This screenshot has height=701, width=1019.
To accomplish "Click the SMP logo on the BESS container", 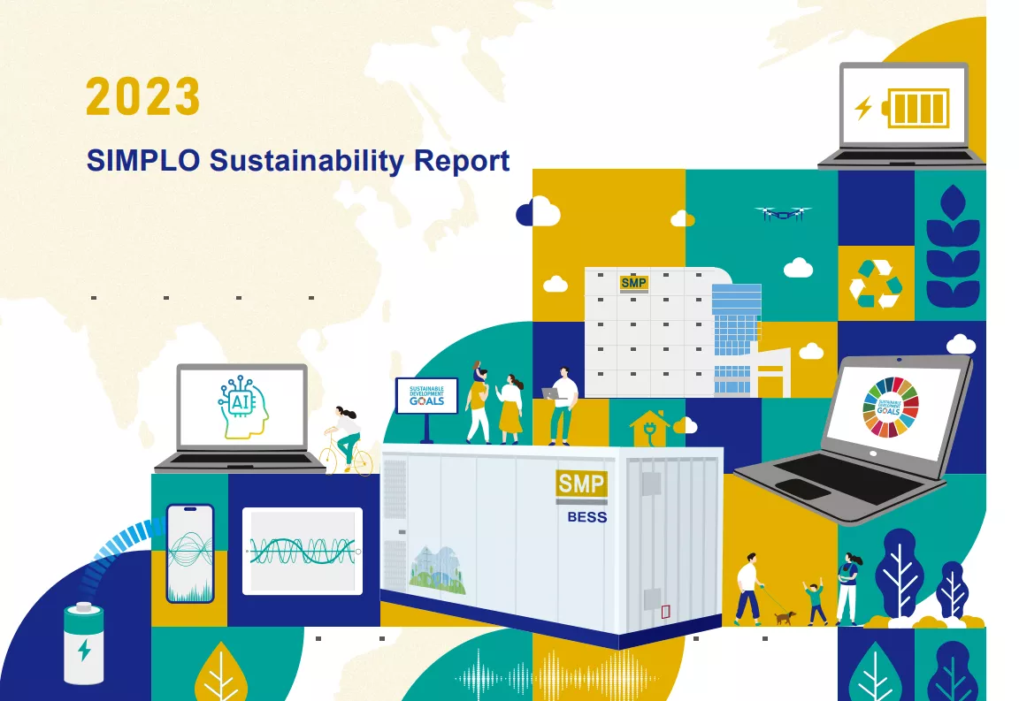I will coord(581,484).
